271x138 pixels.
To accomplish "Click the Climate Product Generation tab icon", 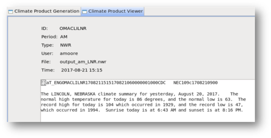I will tap(11, 11).
